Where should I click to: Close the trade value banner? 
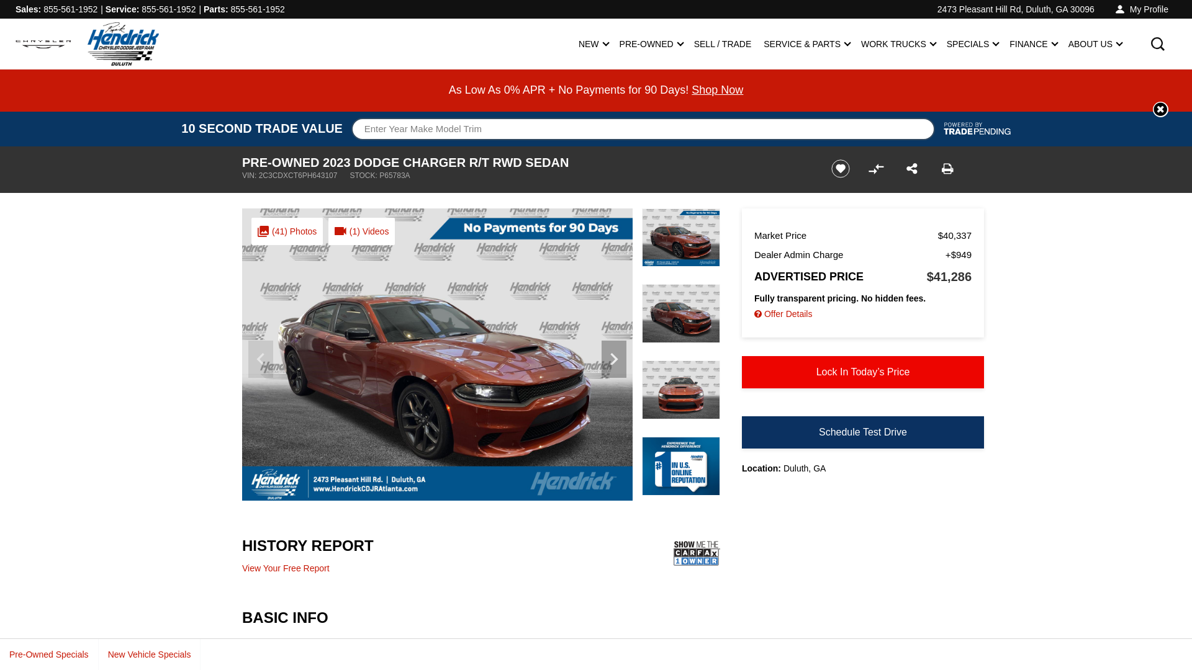tap(1160, 109)
